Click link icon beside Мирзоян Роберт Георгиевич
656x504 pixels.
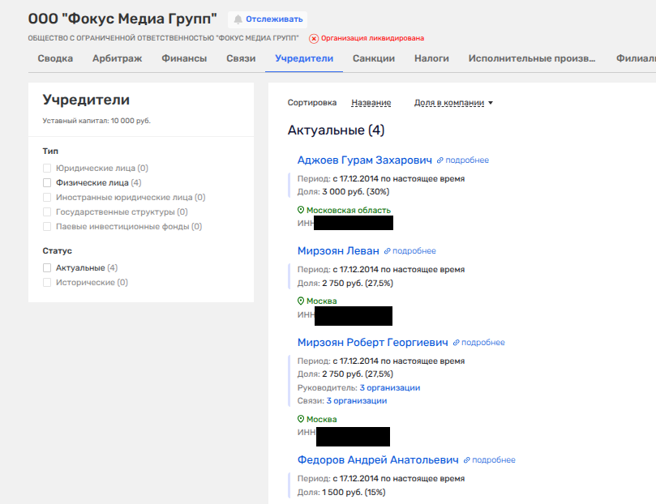click(457, 343)
